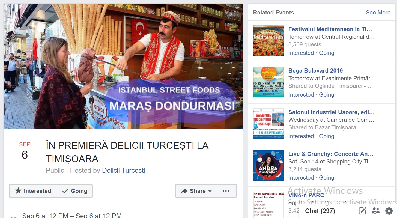Open chat settings gear icon

point(389,211)
